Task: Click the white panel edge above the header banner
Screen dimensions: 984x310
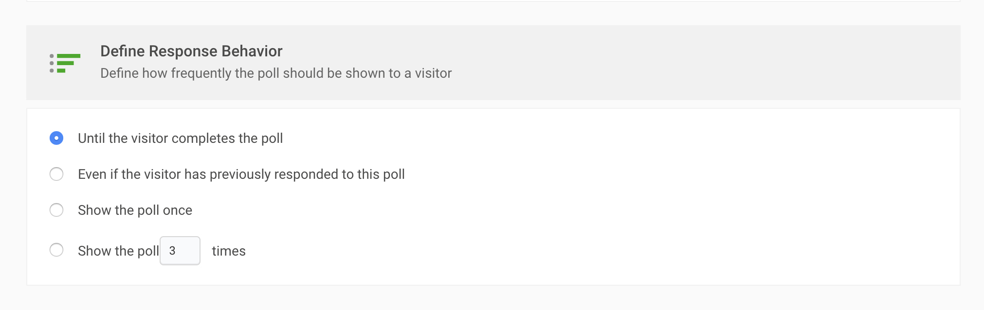Action: (493, 1)
